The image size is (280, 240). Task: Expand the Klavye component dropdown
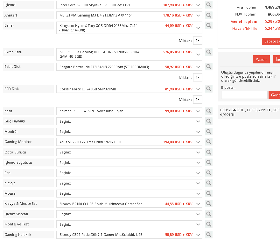(129, 183)
